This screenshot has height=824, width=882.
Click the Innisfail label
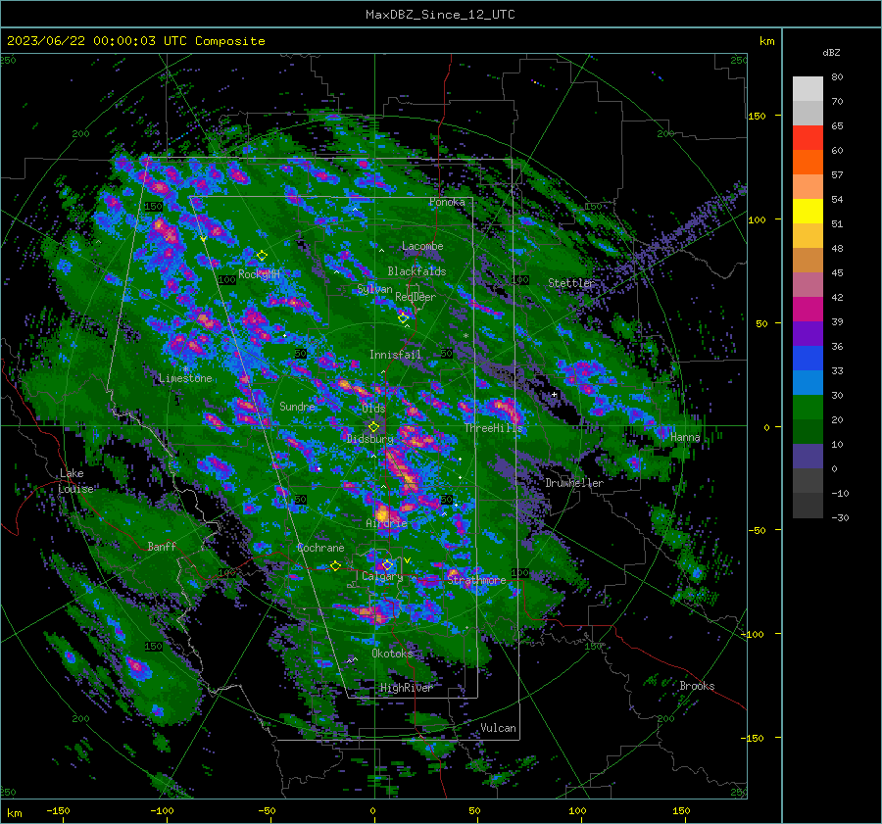pos(396,355)
